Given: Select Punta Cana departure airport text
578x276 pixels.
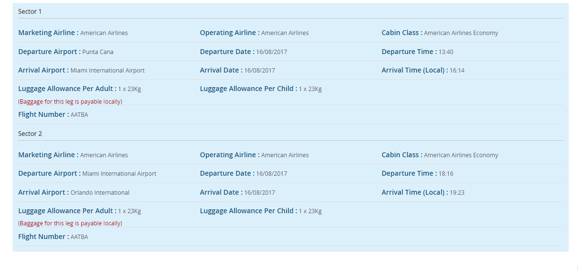Looking at the screenshot, I should point(98,52).
